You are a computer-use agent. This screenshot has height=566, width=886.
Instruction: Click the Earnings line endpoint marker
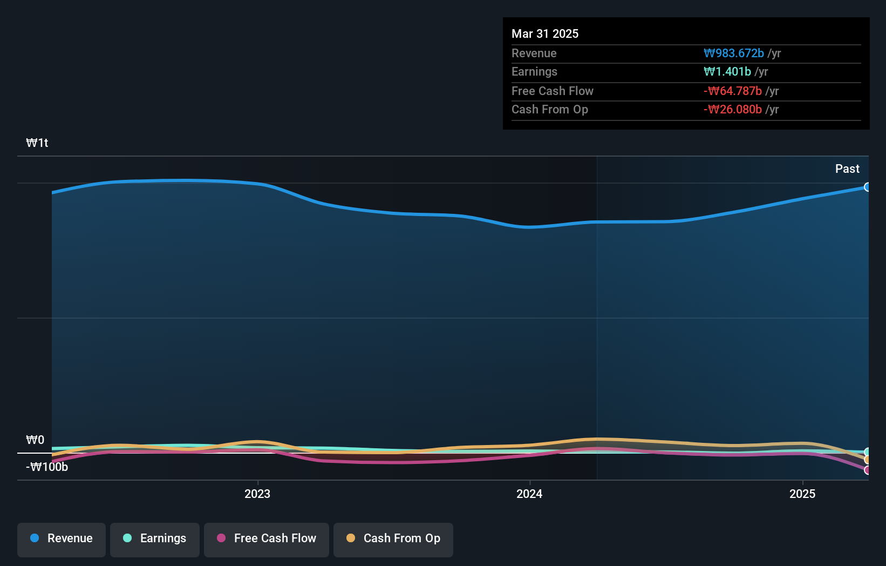click(x=867, y=452)
